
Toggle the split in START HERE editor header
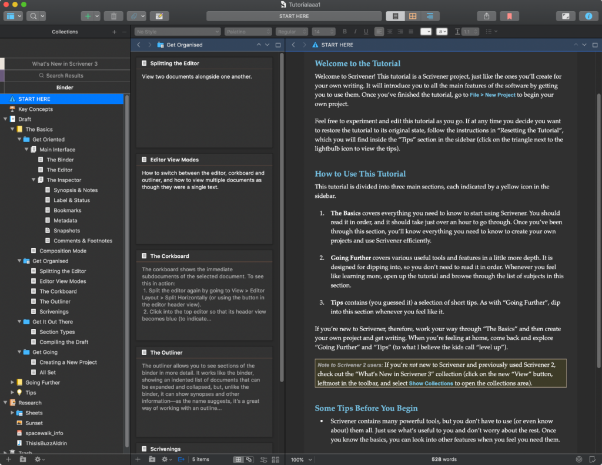(x=595, y=45)
